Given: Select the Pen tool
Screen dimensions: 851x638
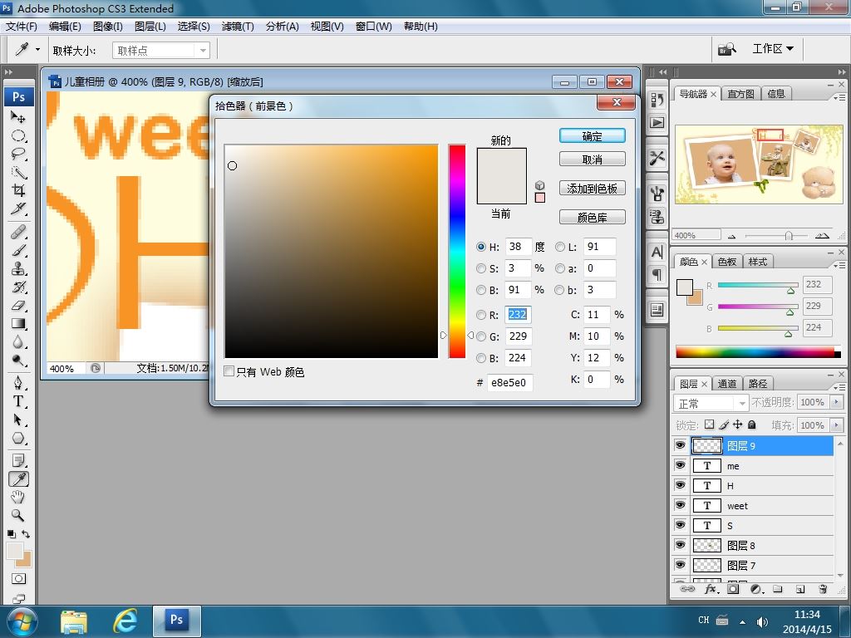Looking at the screenshot, I should coord(18,384).
